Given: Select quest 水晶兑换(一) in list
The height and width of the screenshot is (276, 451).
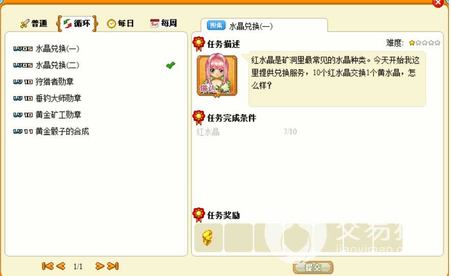Looking at the screenshot, I should click(x=46, y=48).
